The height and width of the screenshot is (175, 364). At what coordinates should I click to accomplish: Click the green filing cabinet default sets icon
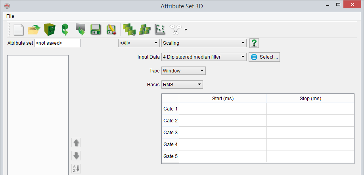[x=49, y=29]
